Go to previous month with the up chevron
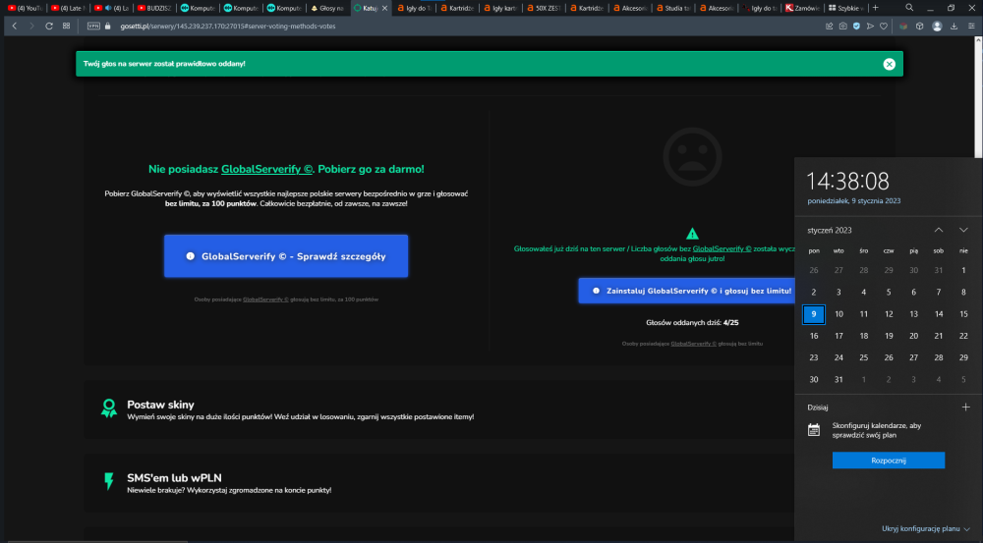Image resolution: width=983 pixels, height=543 pixels. click(x=939, y=231)
